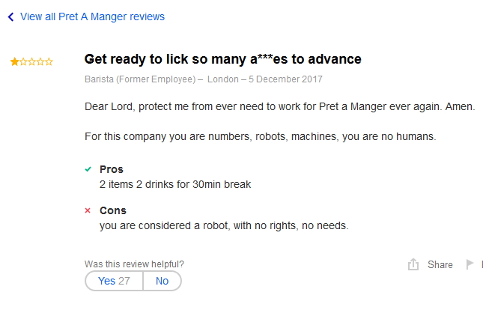Click the Was this review helpful text

[134, 264]
